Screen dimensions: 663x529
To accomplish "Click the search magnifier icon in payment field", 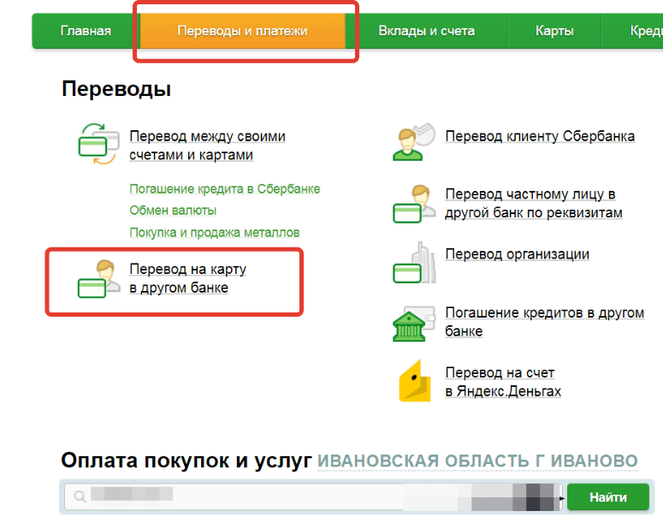I will (x=80, y=496).
